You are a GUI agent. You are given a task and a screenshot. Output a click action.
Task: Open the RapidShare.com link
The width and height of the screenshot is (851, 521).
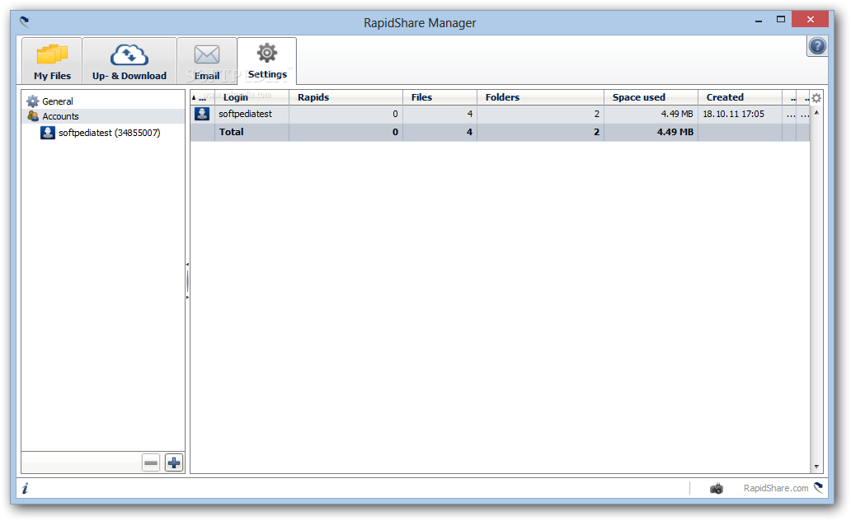[776, 488]
